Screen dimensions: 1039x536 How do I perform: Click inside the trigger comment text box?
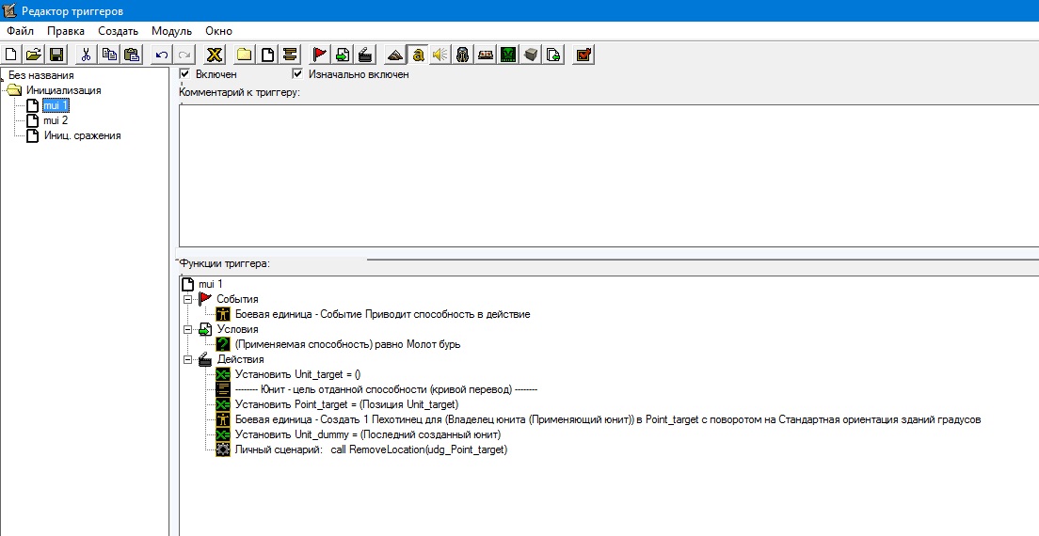(609, 175)
